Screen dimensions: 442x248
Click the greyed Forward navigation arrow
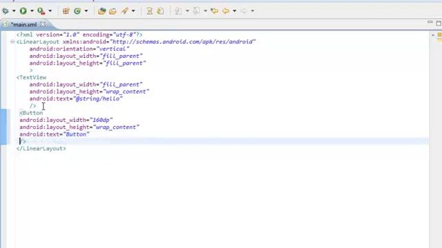[x=244, y=11]
